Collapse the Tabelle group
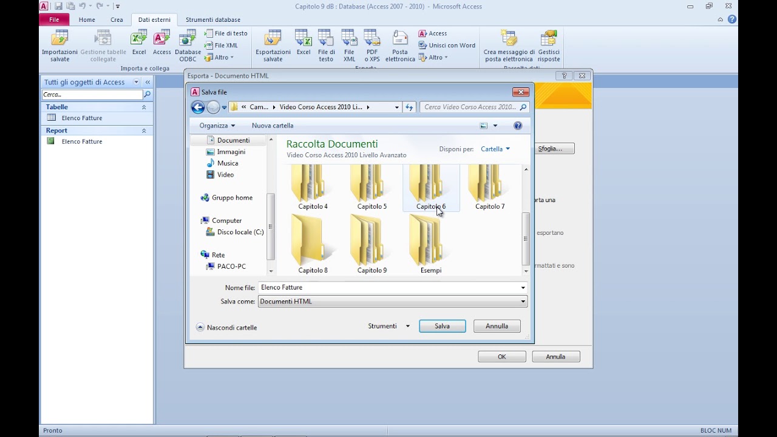Image resolution: width=777 pixels, height=437 pixels. 144,107
